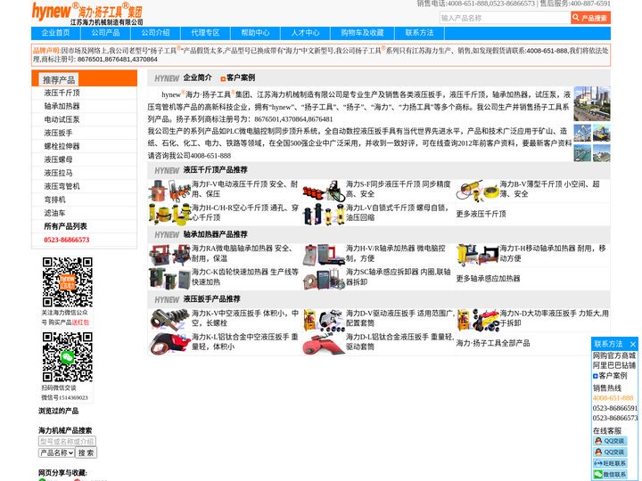This screenshot has height=481, width=642.
Task: Select 液压拉马 in the sidebar list
Action: [58, 173]
